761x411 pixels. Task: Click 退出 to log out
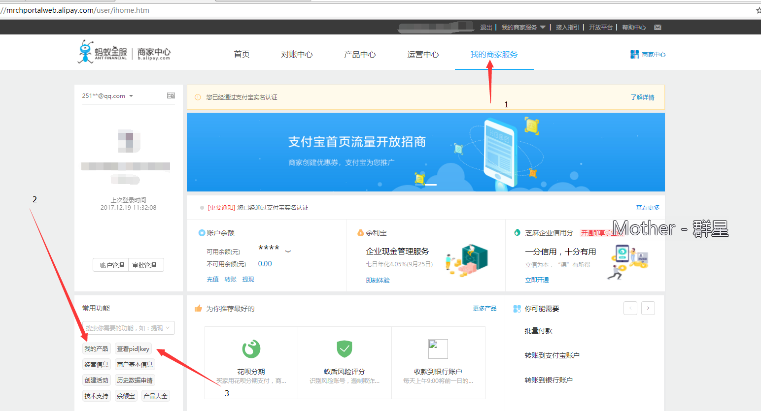486,28
